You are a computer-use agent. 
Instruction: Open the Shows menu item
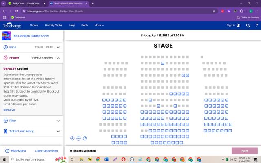(33, 25)
